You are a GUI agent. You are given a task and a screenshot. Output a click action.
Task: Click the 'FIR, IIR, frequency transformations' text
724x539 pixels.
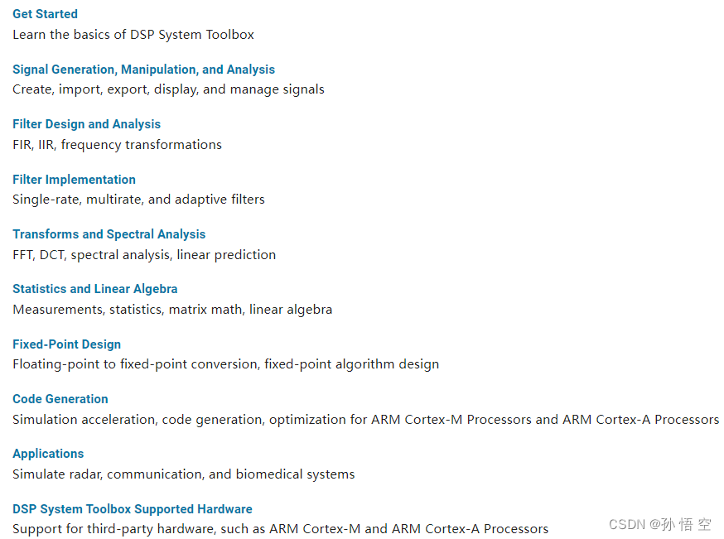click(x=118, y=145)
